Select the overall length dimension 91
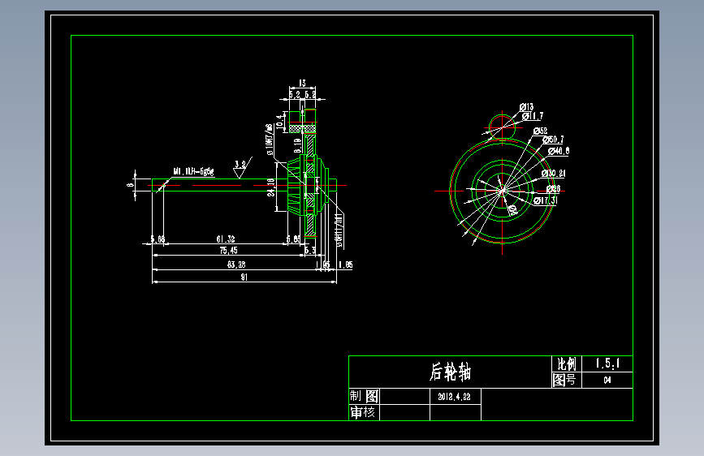The height and width of the screenshot is (456, 704). tap(244, 277)
